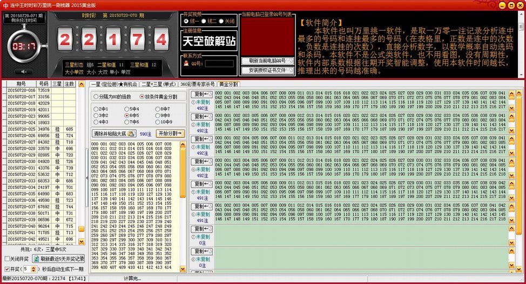Switch to the 360彩票专家杀号 tab
The image size is (526, 284).
coord(197,84)
